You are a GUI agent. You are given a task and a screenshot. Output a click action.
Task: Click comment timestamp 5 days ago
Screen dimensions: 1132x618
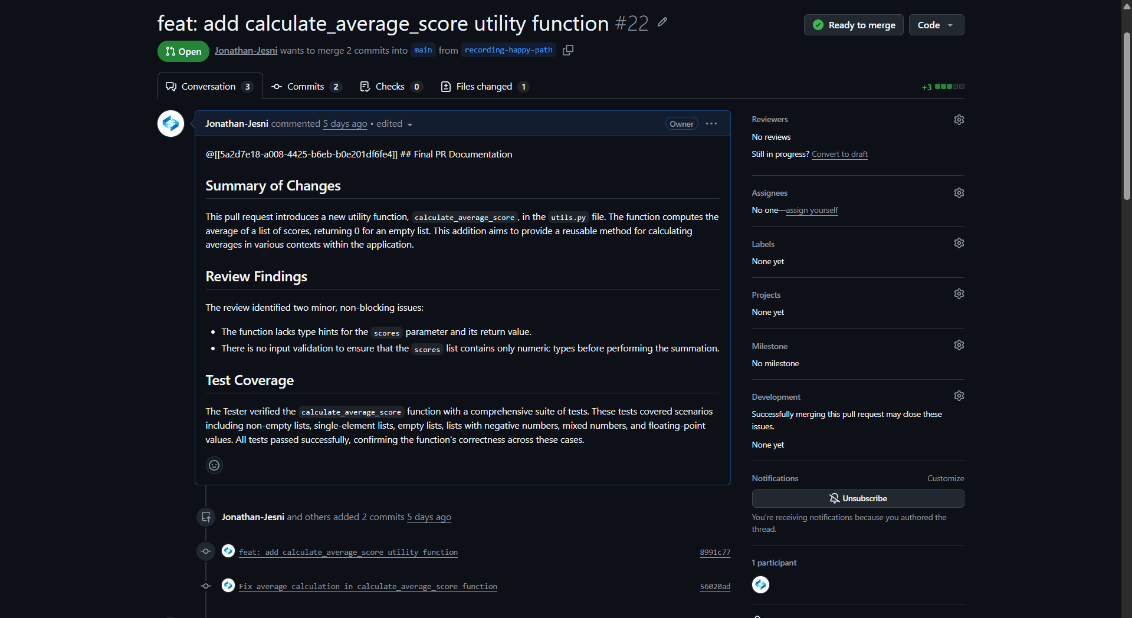point(345,124)
